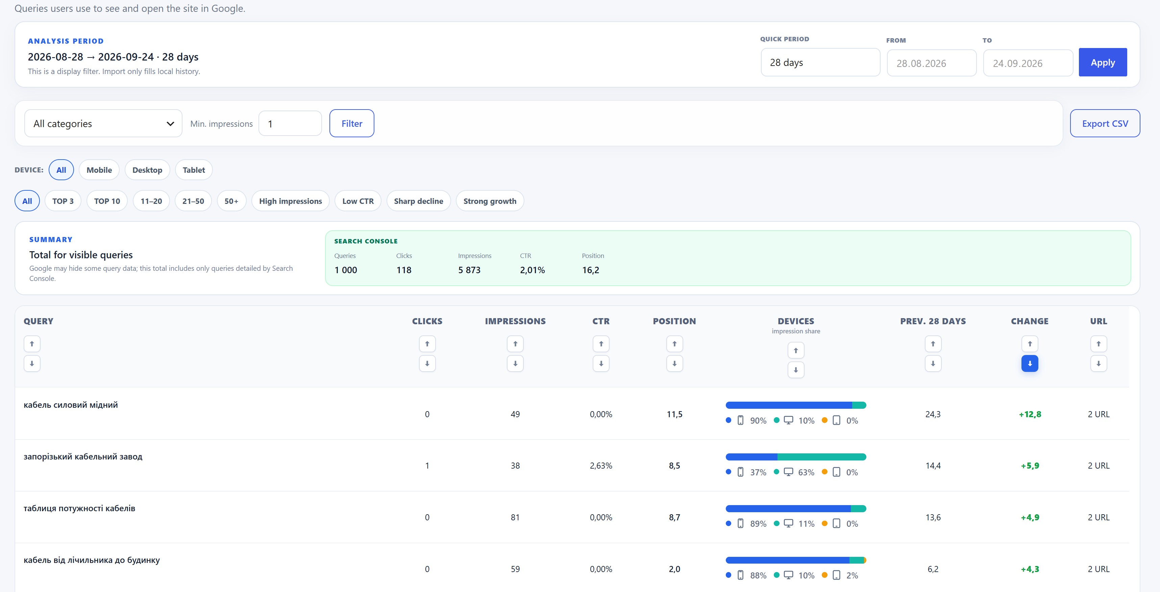
Task: Open 2 URL link for кабель силовий мідний
Action: [1098, 414]
